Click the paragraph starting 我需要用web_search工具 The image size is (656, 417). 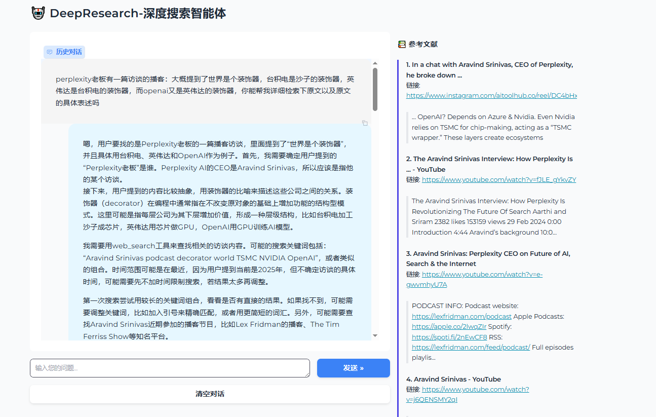[219, 264]
